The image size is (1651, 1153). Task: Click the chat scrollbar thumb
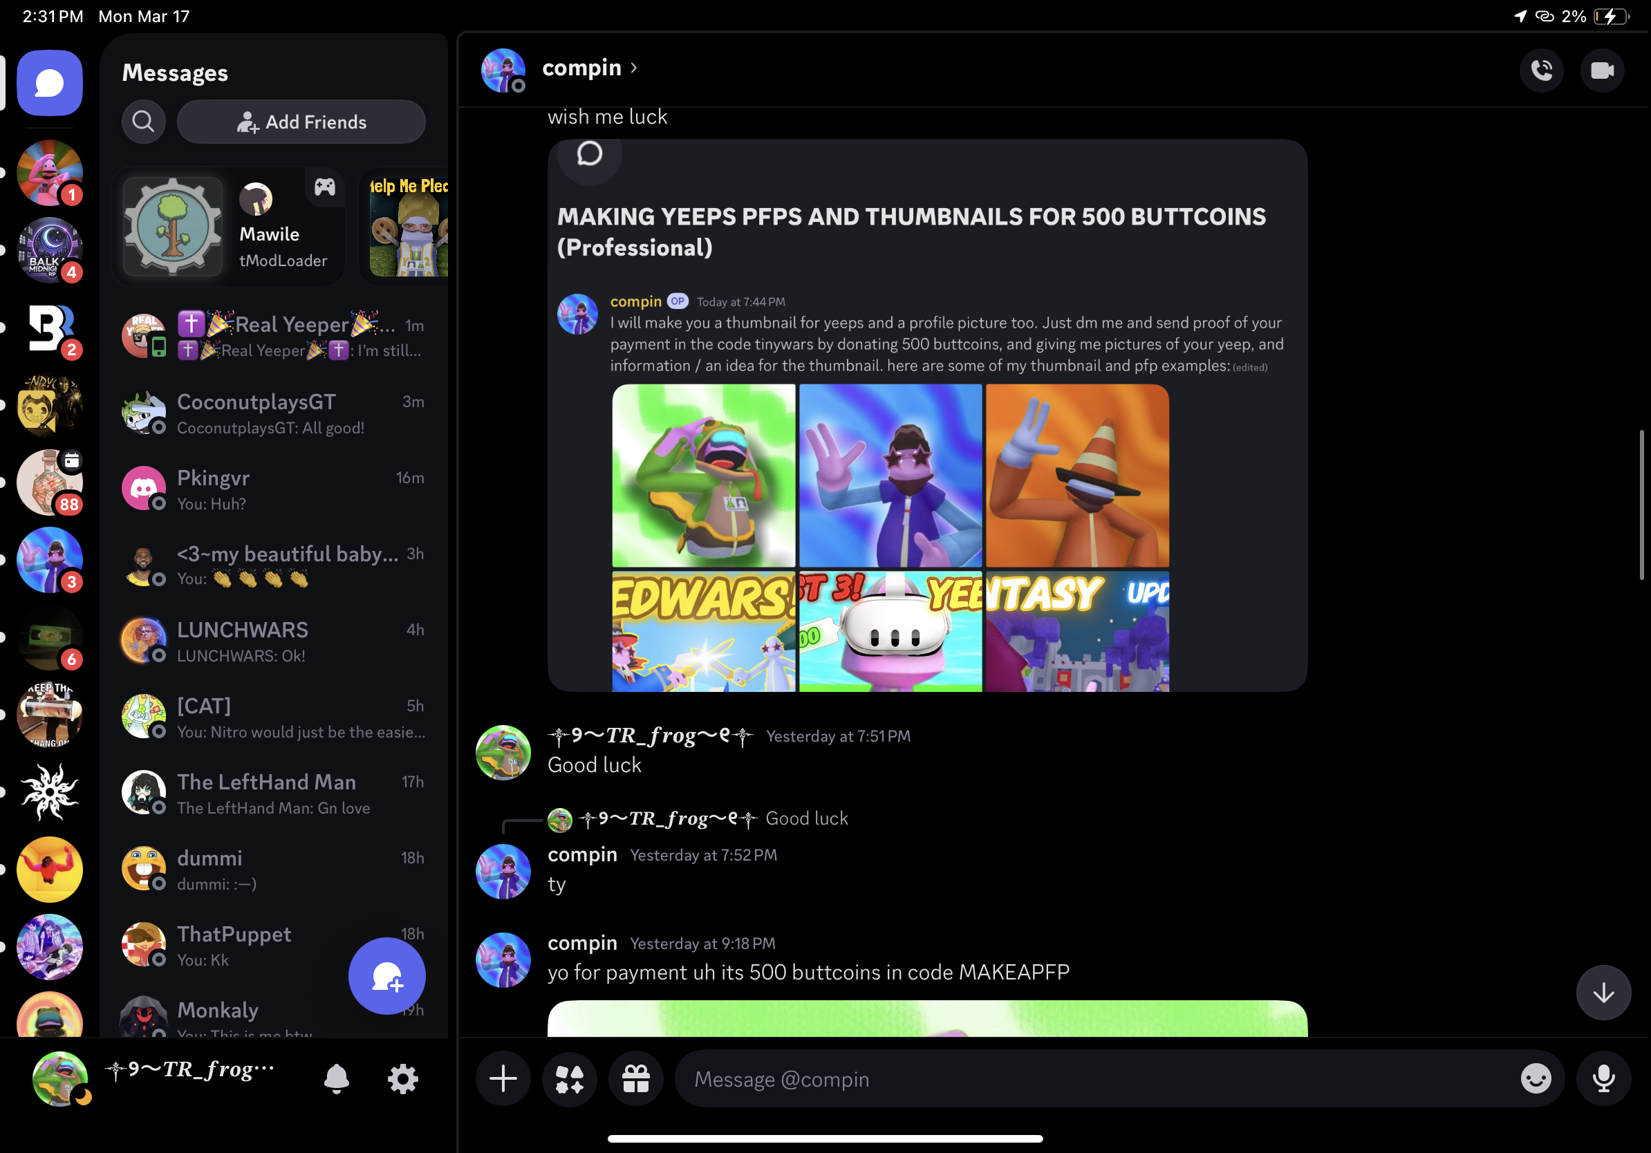[1641, 504]
